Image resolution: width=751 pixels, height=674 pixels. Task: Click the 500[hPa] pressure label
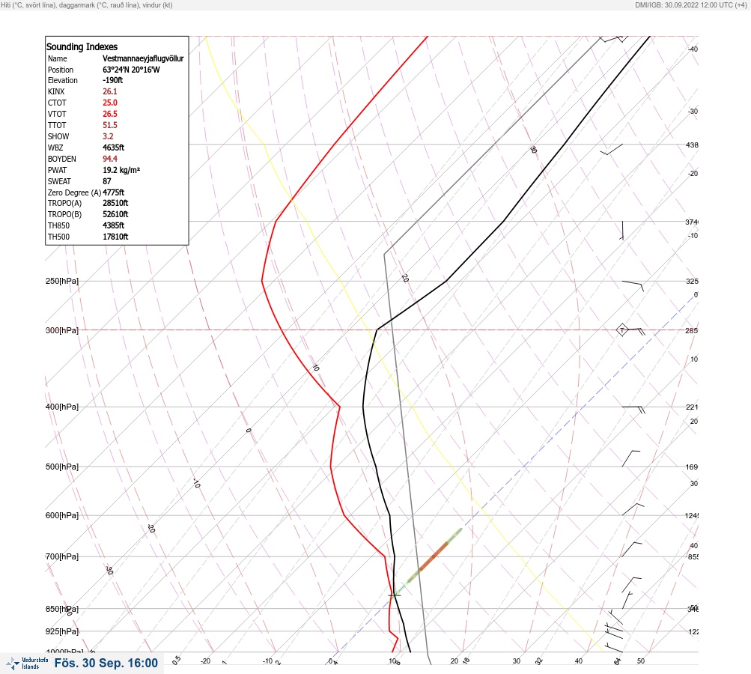[x=62, y=467]
